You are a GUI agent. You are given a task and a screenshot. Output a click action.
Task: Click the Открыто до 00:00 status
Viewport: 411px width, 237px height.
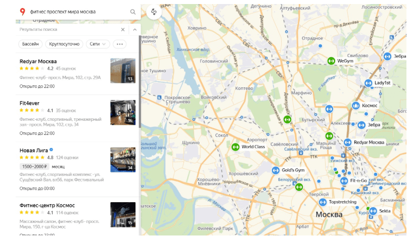pyautogui.click(x=37, y=188)
